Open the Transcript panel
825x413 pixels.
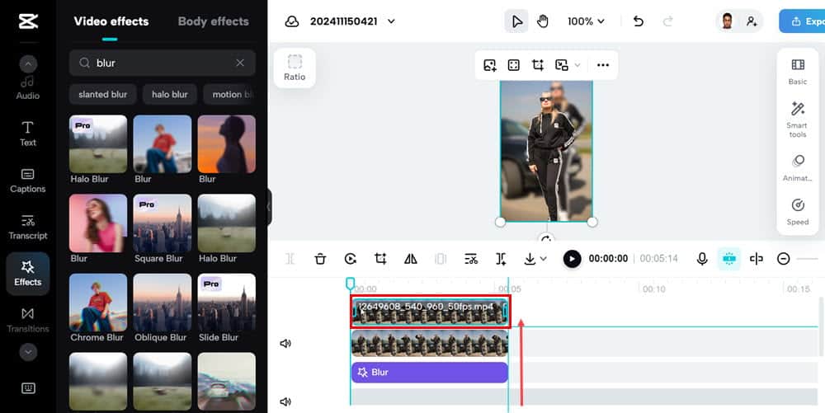pyautogui.click(x=28, y=227)
